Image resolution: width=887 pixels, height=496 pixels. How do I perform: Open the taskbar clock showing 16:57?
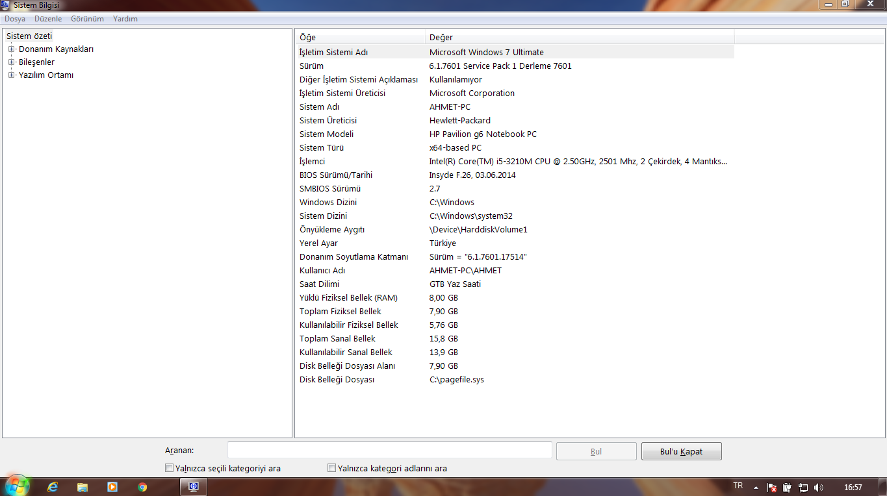pyautogui.click(x=853, y=488)
